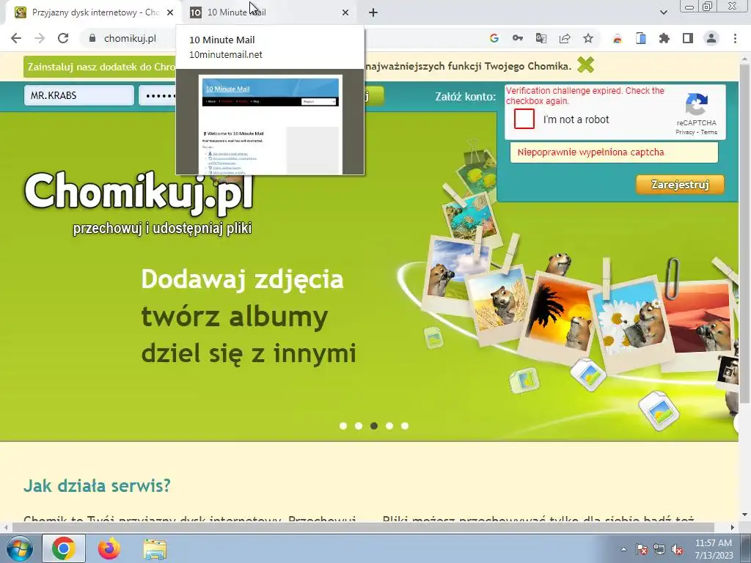The width and height of the screenshot is (751, 563).
Task: Open new tab with plus button
Action: coord(373,12)
